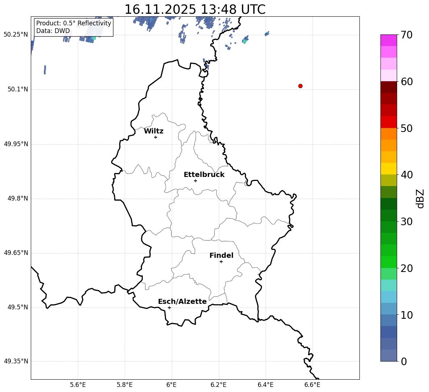This screenshot has width=429, height=392.
Task: Click the 60 tick label on colorbar
Action: click(x=407, y=82)
